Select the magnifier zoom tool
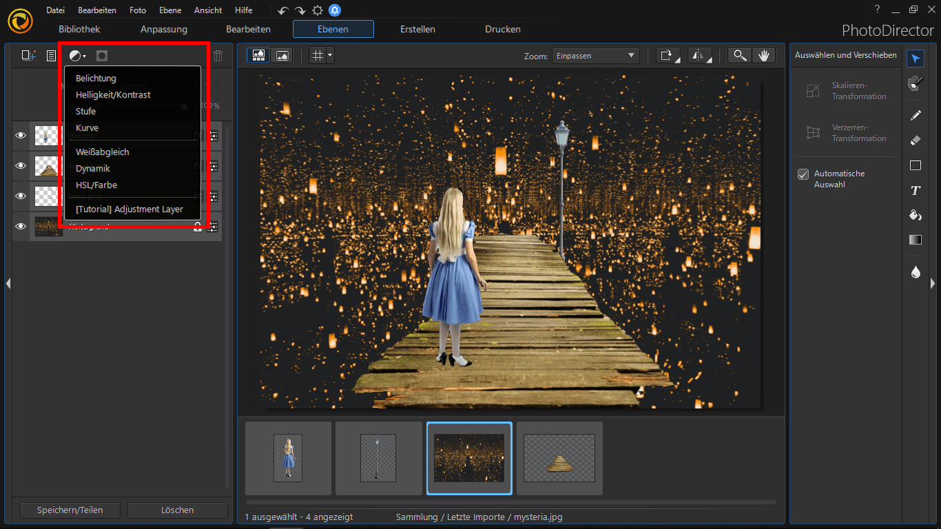This screenshot has width=941, height=529. coord(740,56)
